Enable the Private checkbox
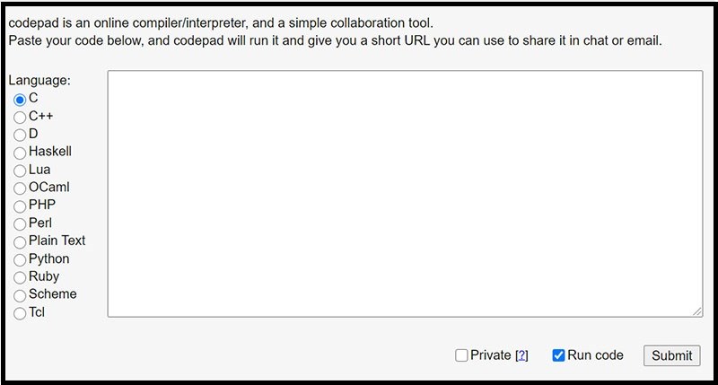This screenshot has height=385, width=718. (x=461, y=355)
